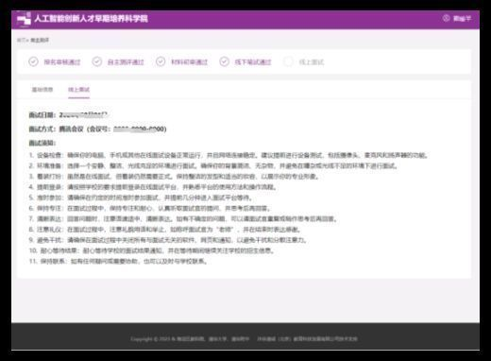Image resolution: width=491 pixels, height=361 pixels.
Task: Click the Copyright line in the footer
Action: pos(245,339)
